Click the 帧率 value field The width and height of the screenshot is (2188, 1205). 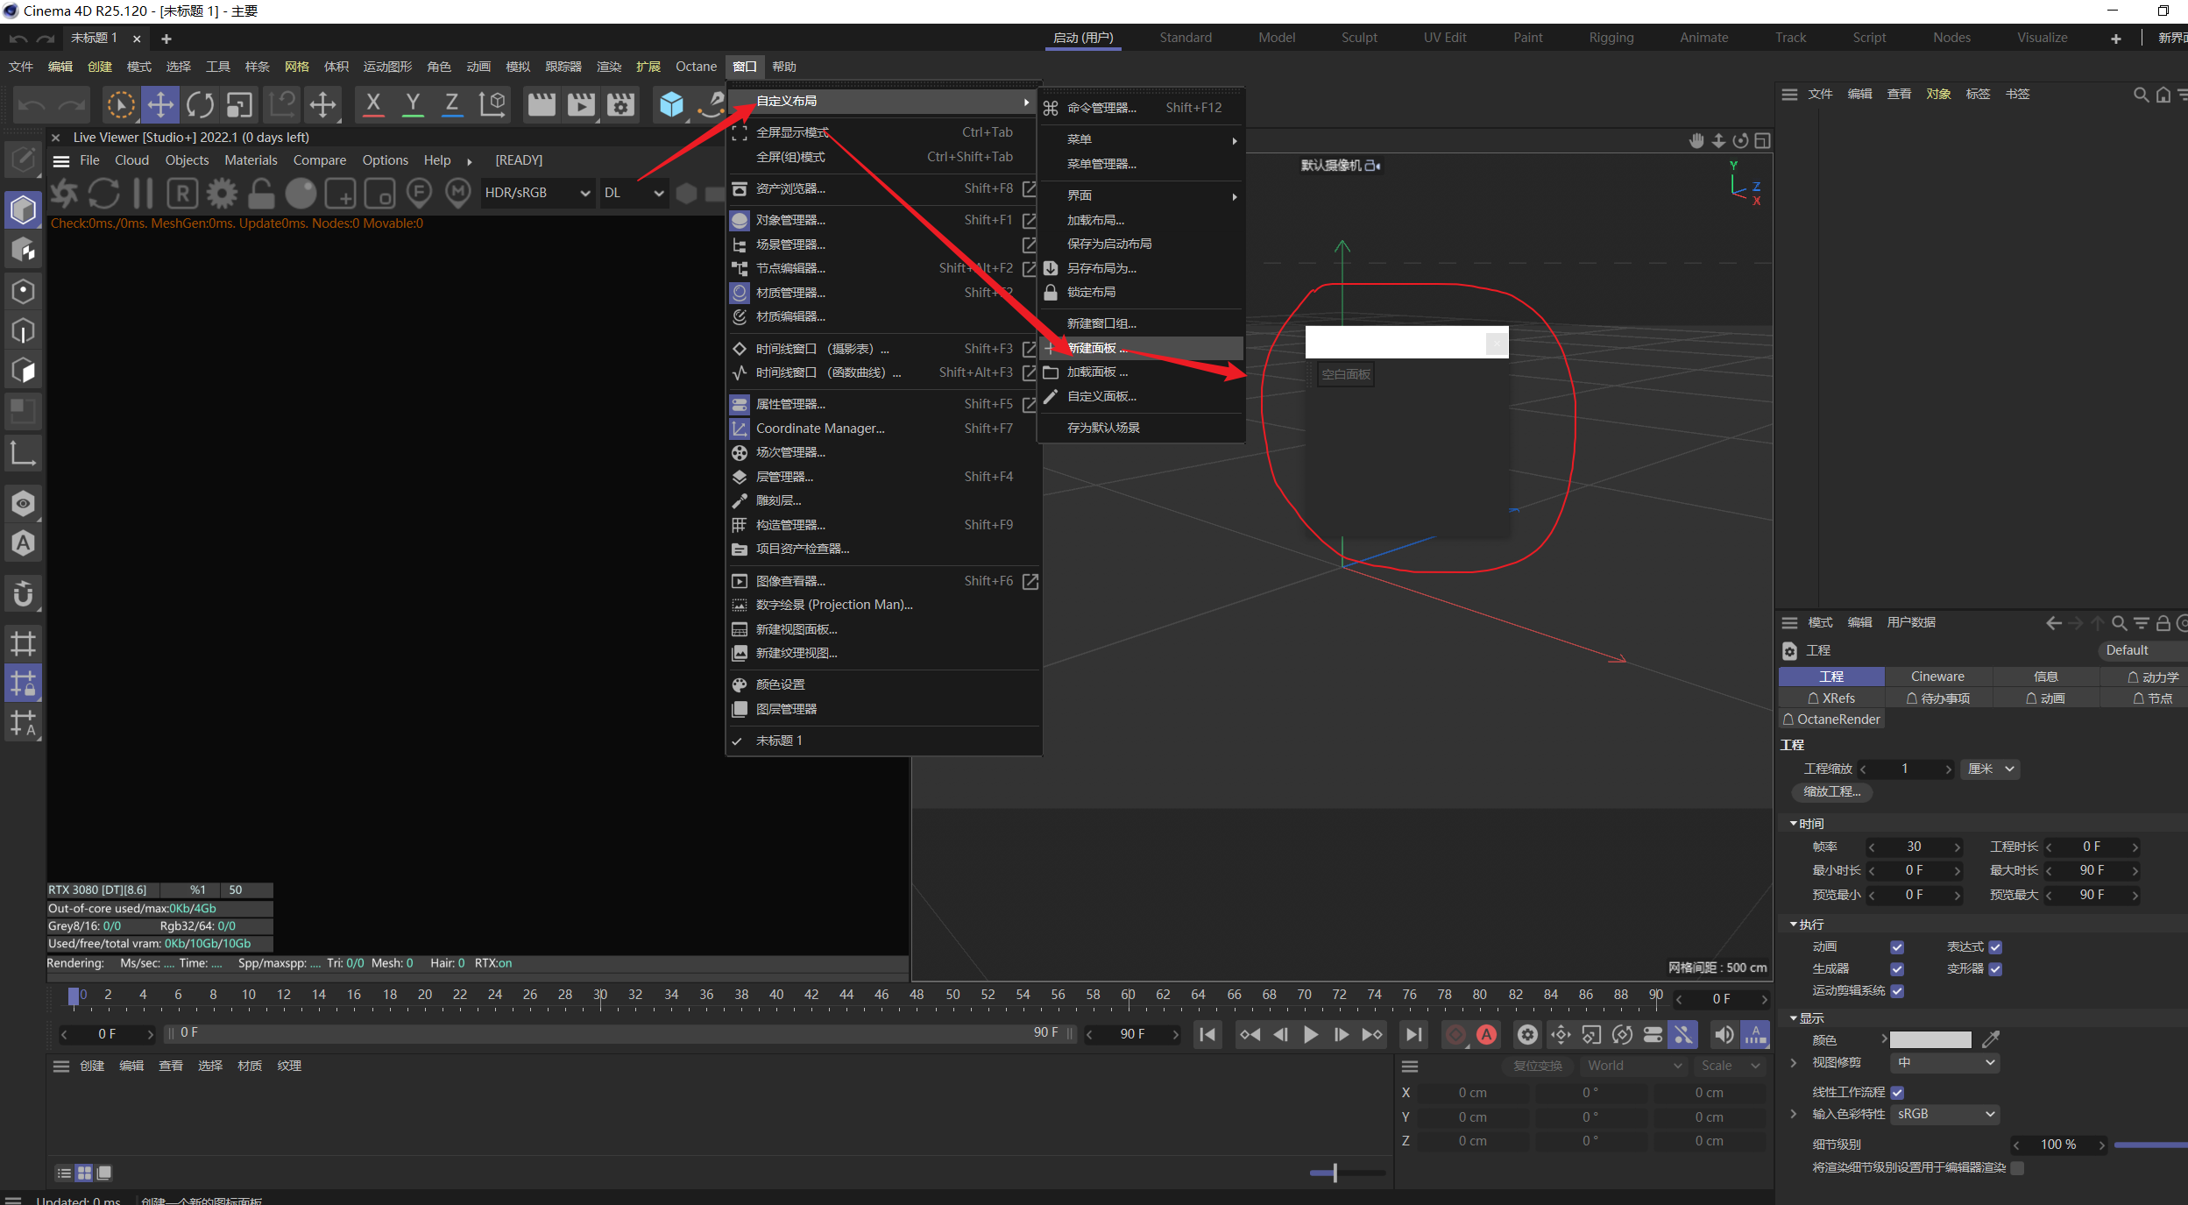click(x=1914, y=847)
